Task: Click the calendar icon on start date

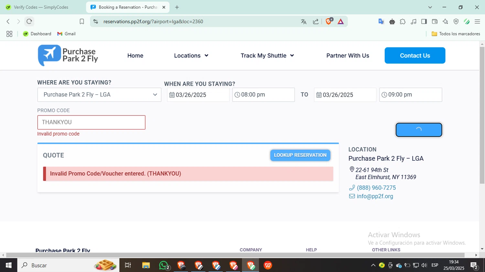Action: (x=172, y=95)
